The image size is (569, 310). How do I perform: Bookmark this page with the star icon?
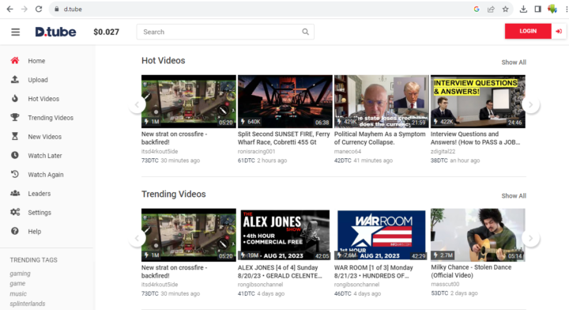505,9
